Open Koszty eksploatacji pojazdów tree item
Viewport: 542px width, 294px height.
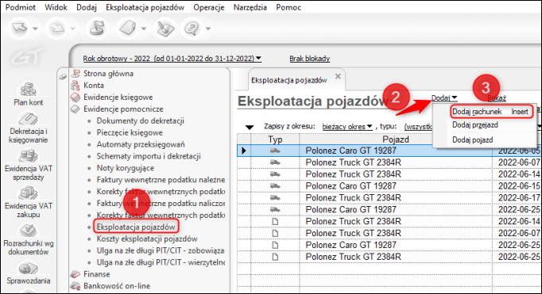point(147,239)
